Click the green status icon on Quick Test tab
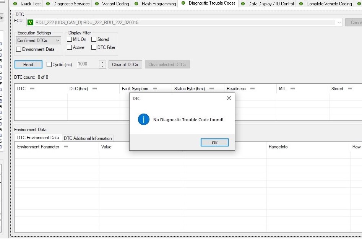The image size is (362, 239). 15,3
